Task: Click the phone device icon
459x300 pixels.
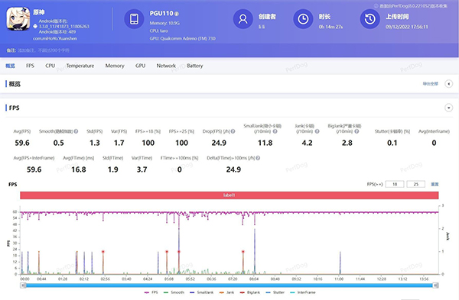Action: pos(134,19)
